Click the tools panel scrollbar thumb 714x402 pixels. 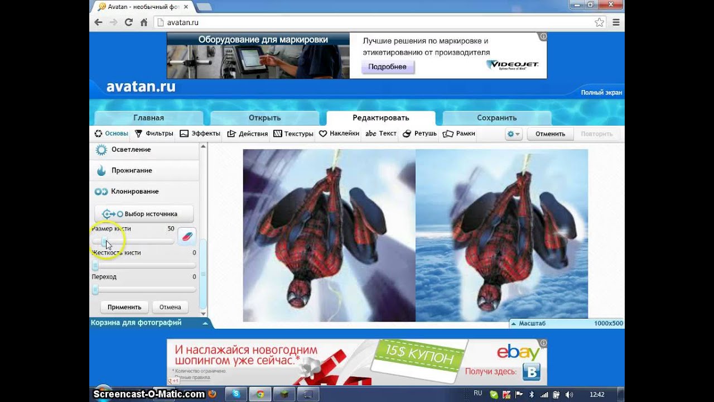203,274
